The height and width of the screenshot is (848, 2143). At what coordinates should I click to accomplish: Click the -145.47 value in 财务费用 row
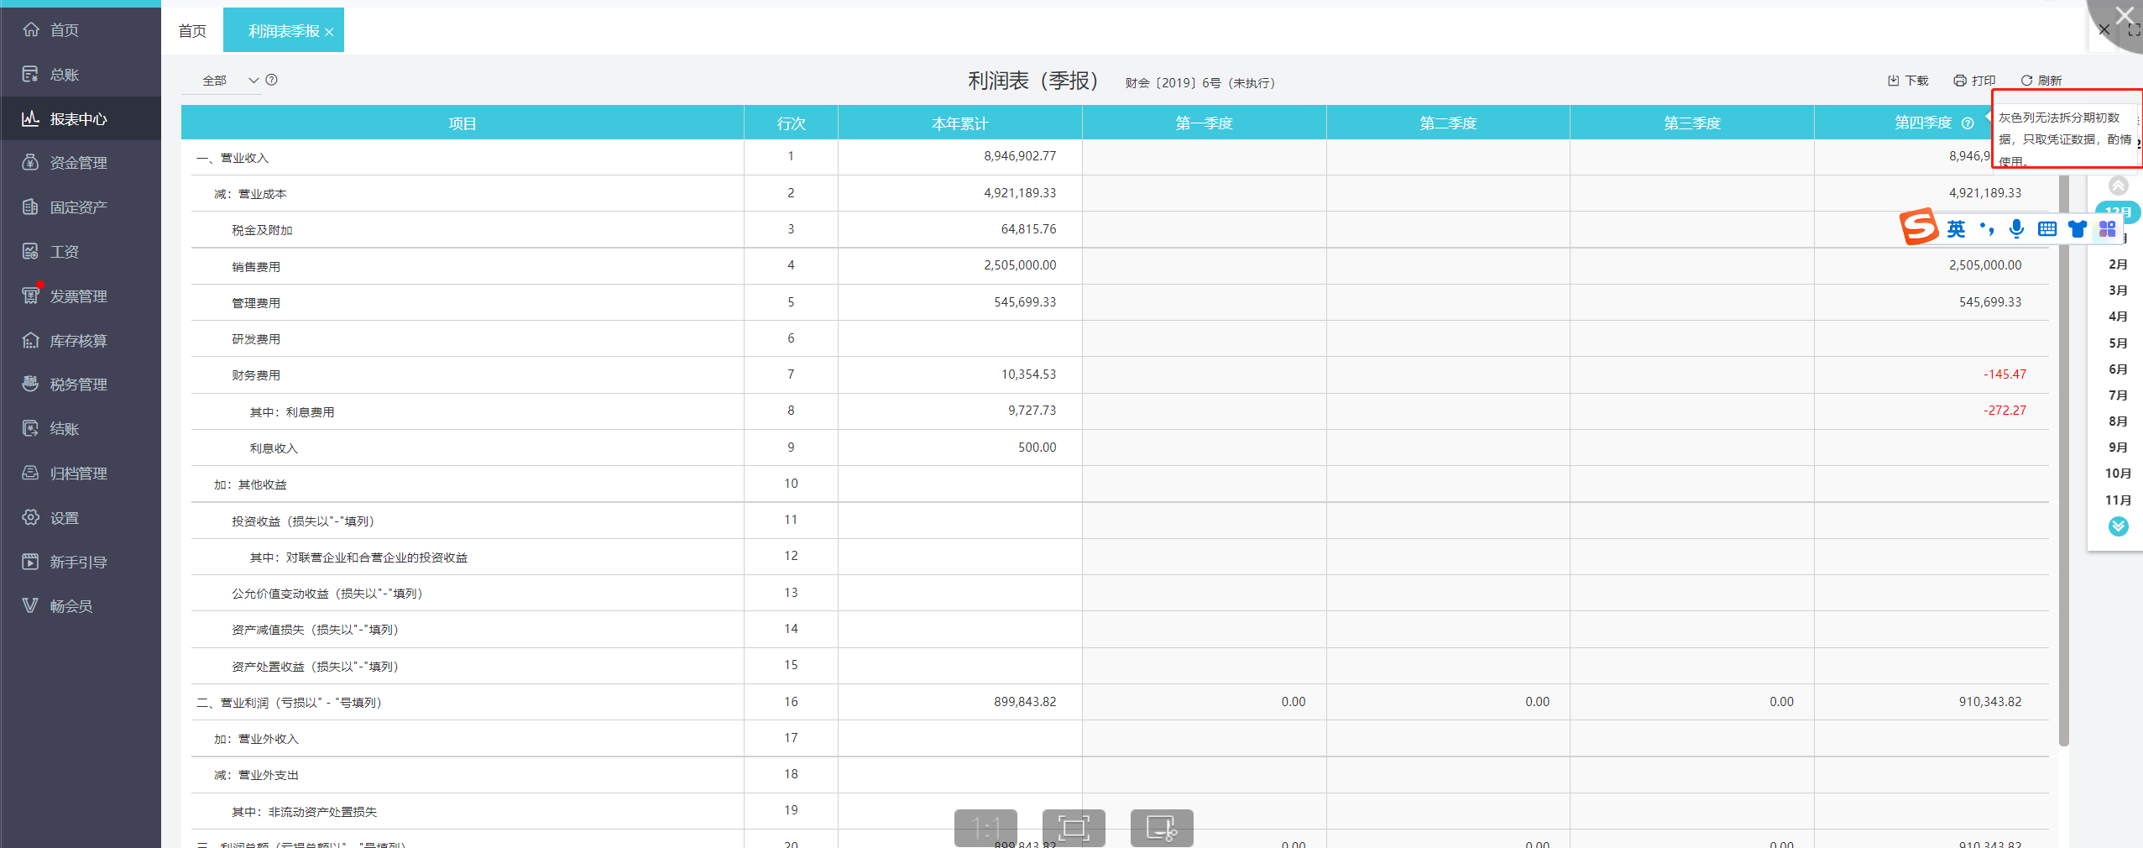[x=2004, y=374]
